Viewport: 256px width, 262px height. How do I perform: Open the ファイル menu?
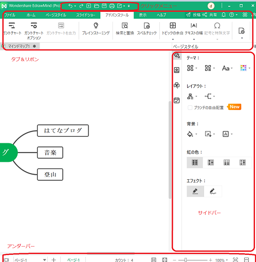point(10,15)
